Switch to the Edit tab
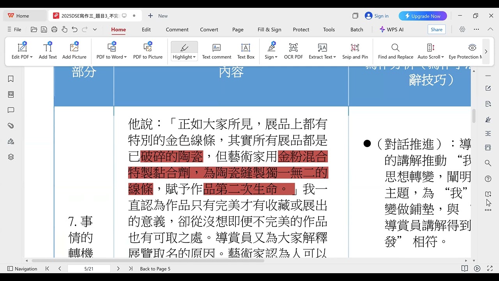 click(x=146, y=29)
